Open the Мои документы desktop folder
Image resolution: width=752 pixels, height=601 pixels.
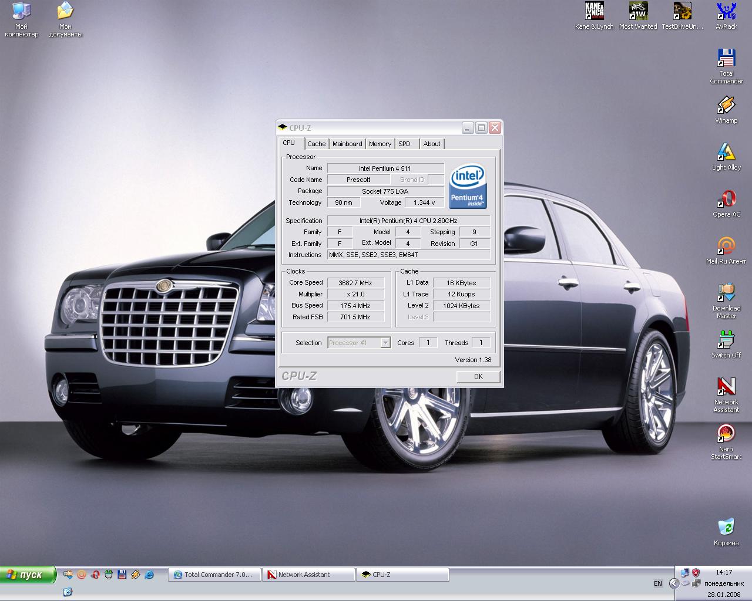(65, 20)
